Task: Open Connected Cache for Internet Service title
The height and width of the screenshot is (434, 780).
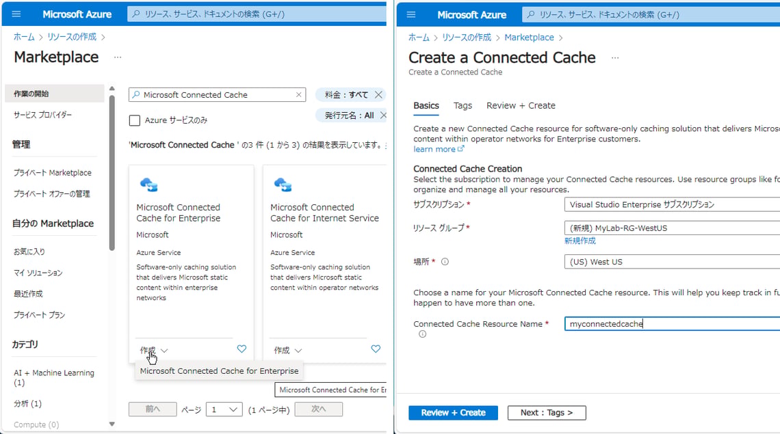Action: tap(324, 213)
